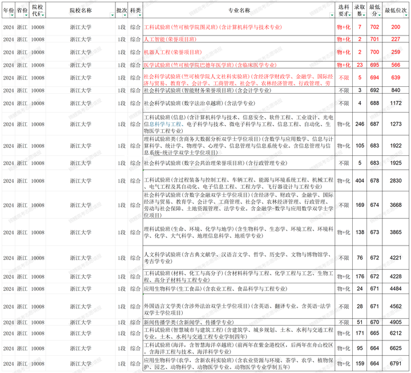The image size is (411, 373).
Task: Select the 人工智能(荣誉项目班) major cell
Action: click(239, 39)
